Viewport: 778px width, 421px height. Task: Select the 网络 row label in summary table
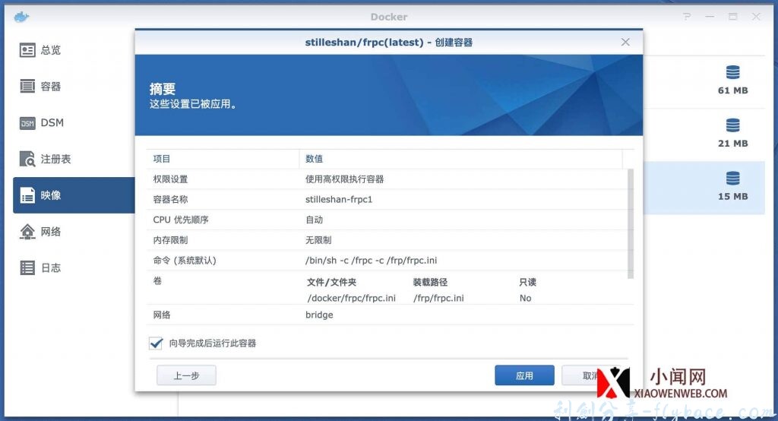162,315
